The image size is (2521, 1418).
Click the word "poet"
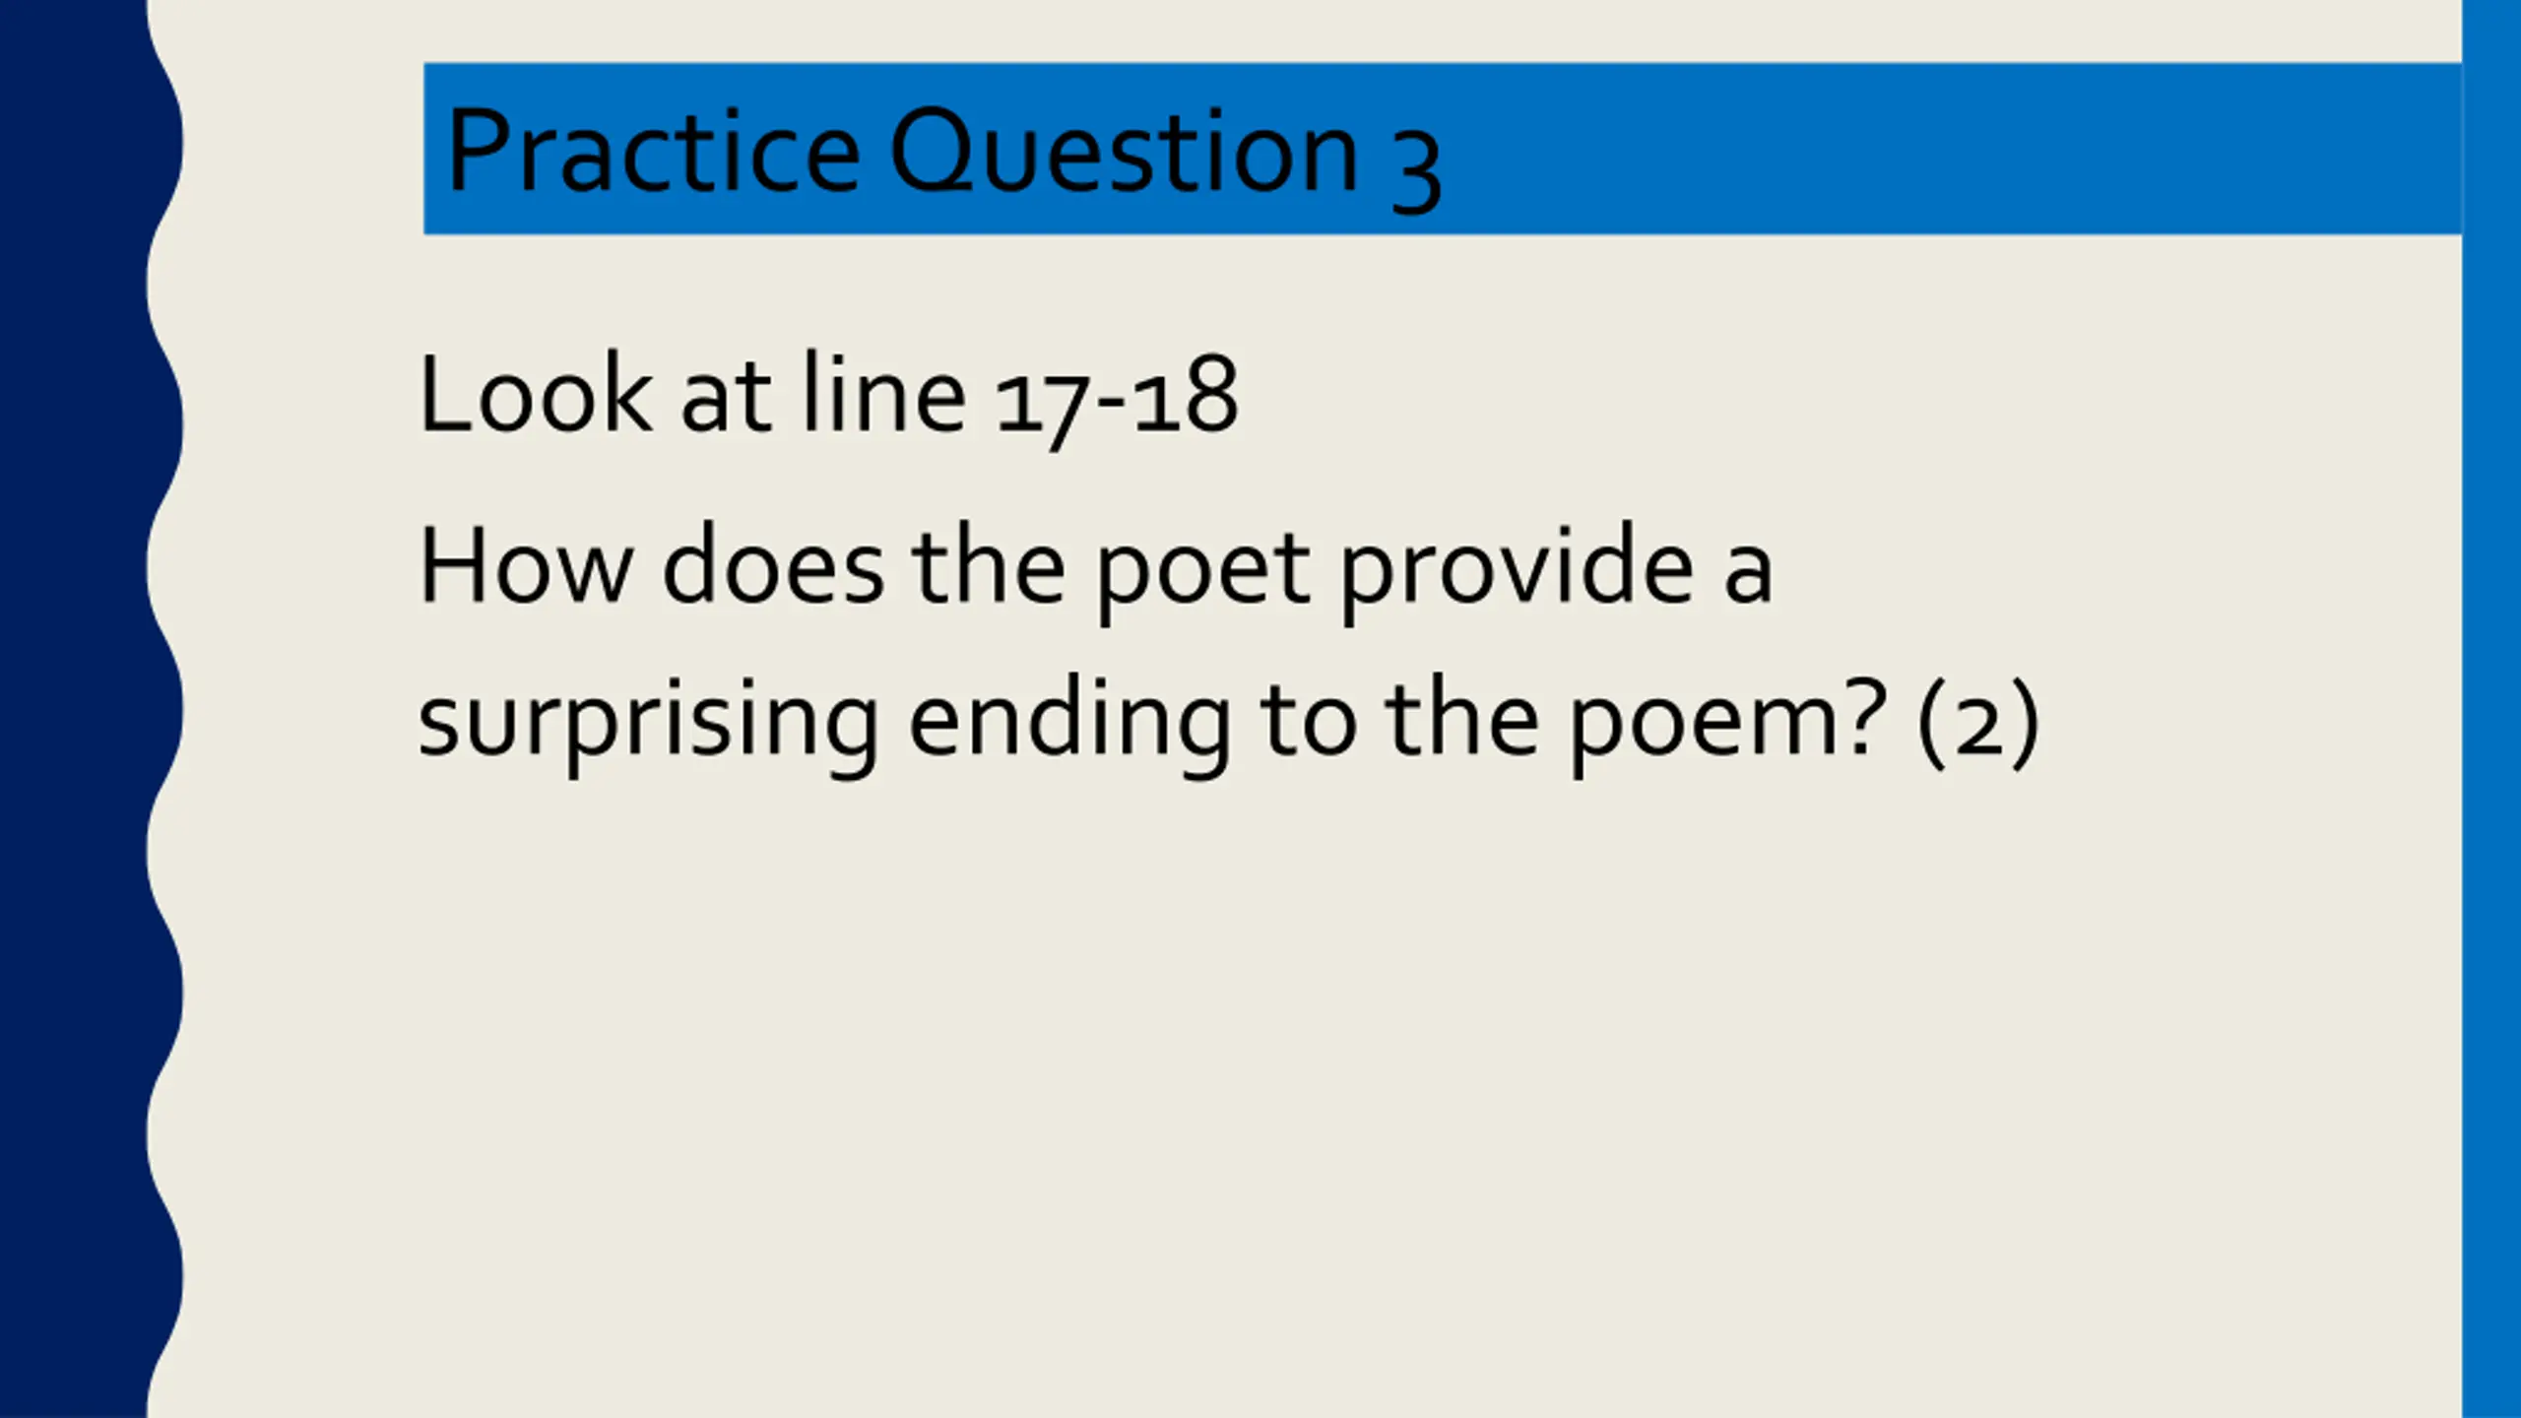coord(1203,573)
